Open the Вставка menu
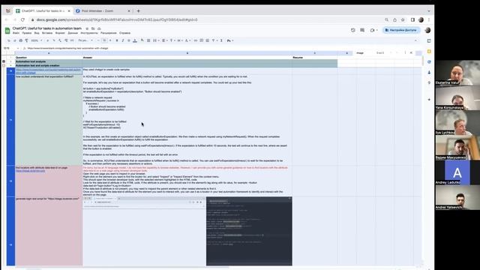This screenshot has width=480, height=270. 47,33
